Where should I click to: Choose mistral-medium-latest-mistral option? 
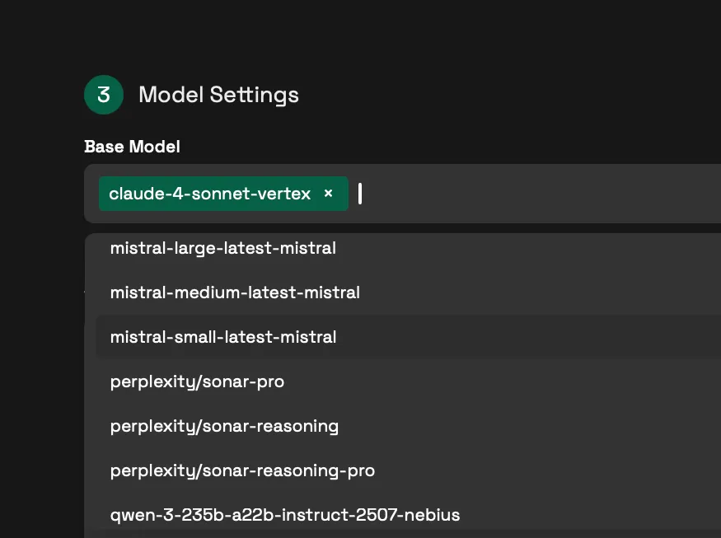(235, 292)
